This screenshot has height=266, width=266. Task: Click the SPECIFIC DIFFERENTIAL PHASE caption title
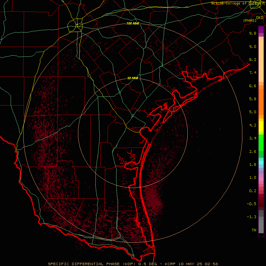point(85,264)
